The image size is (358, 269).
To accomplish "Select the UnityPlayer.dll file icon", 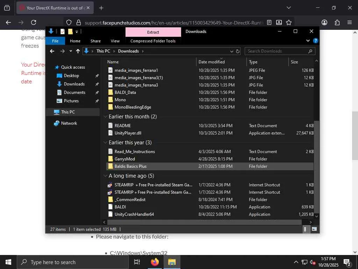I will click(x=110, y=133).
